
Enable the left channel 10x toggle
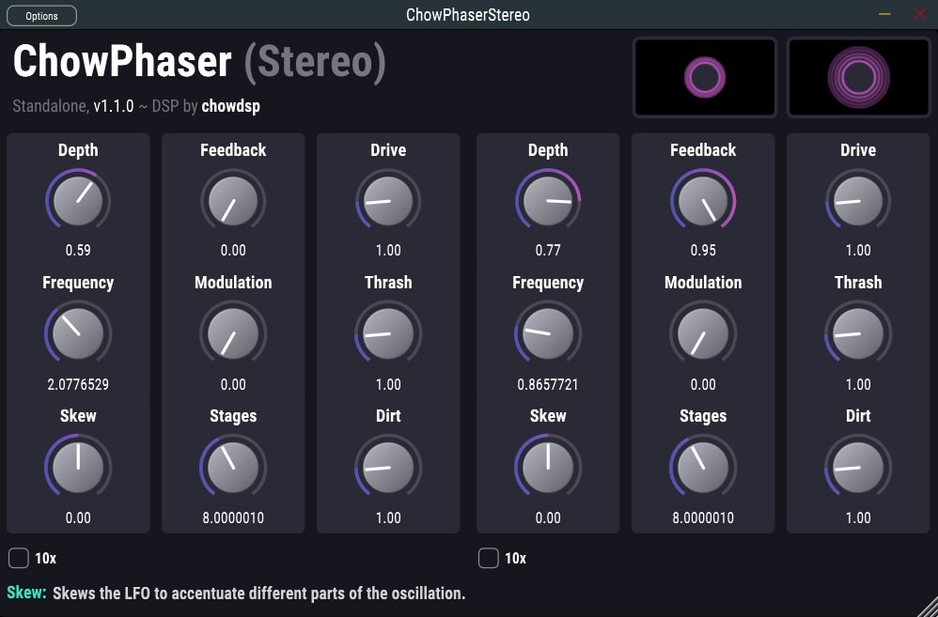[18, 558]
